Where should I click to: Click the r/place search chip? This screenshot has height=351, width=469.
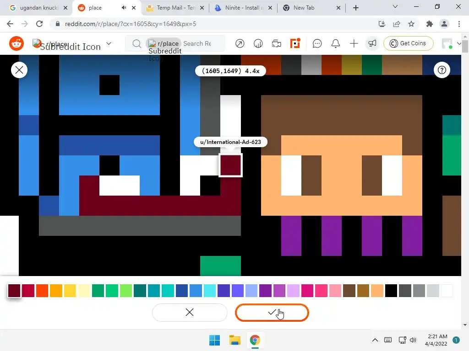164,43
